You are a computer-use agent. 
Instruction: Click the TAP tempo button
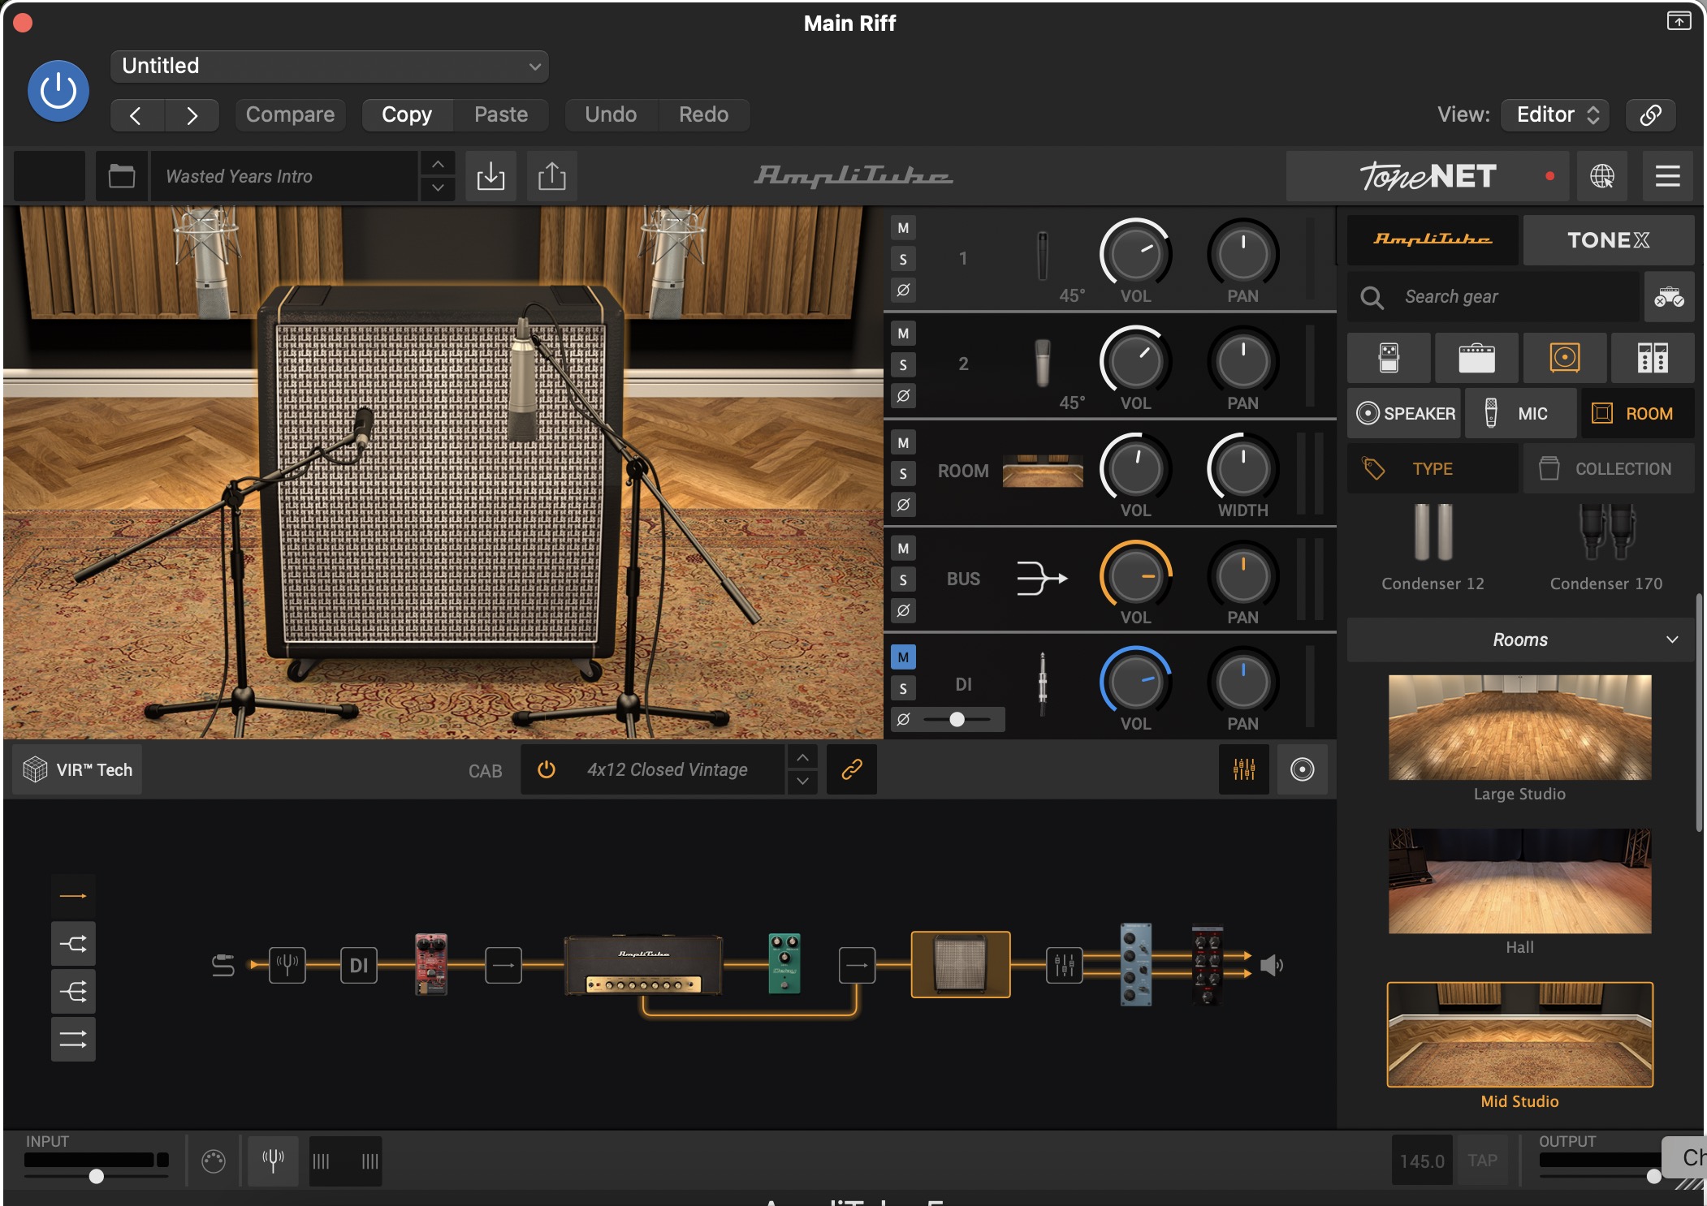pyautogui.click(x=1482, y=1161)
